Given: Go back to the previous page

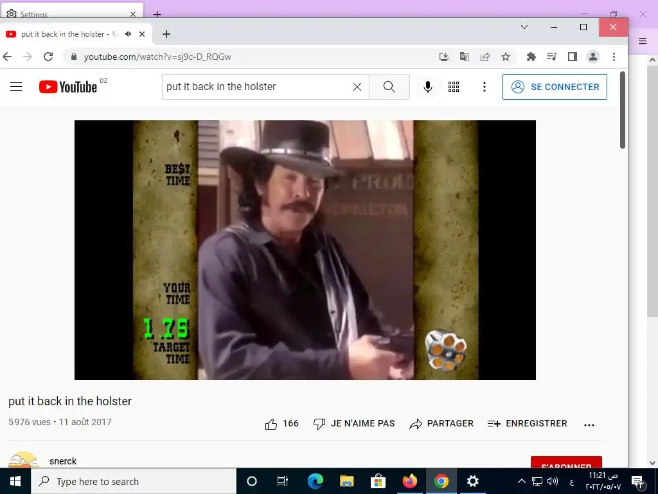Looking at the screenshot, I should 7,57.
